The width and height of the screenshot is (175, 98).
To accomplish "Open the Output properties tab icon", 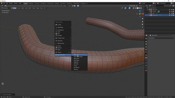I will [146, 44].
